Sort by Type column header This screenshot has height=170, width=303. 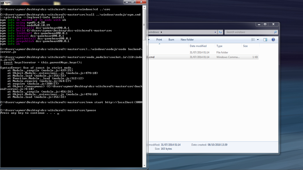point(219,46)
